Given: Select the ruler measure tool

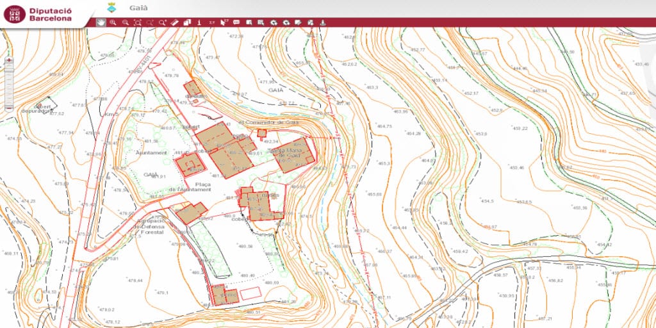Looking at the screenshot, I should click(175, 22).
